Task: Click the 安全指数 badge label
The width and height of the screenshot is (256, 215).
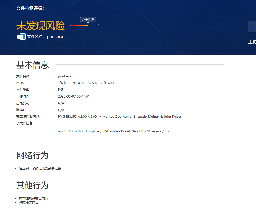Action: pyautogui.click(x=88, y=20)
